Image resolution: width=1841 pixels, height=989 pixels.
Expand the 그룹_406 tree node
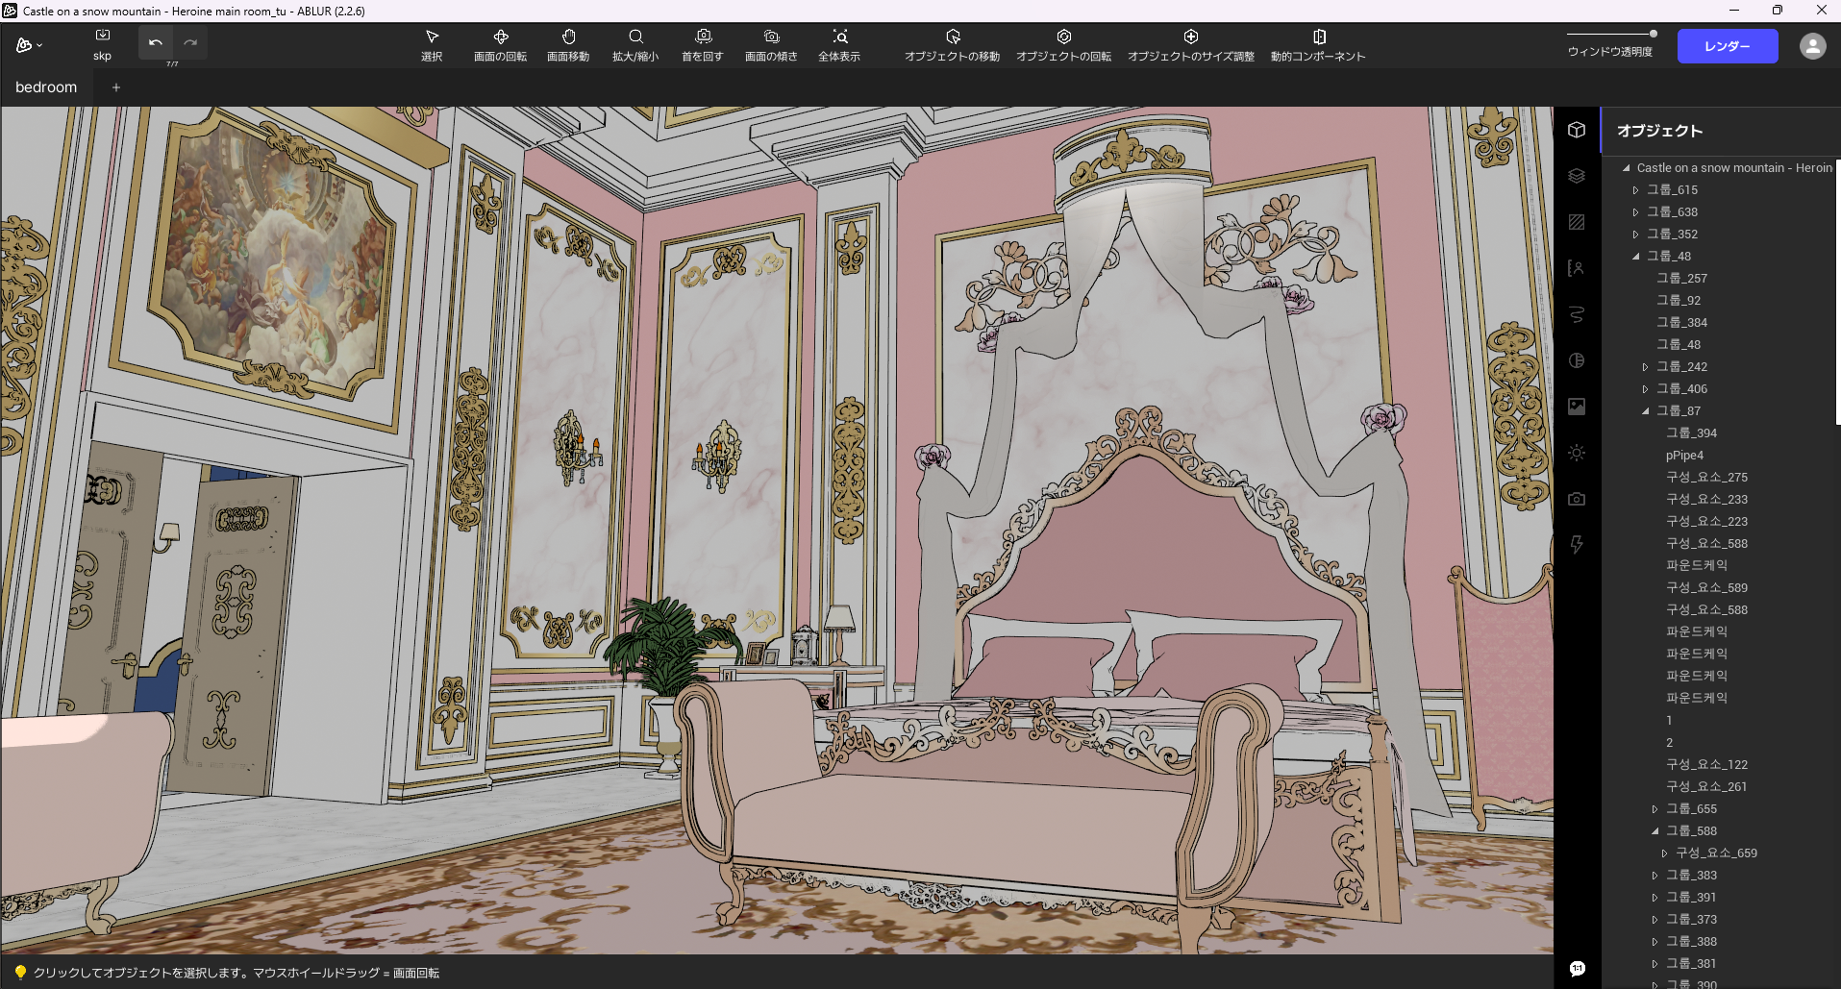(x=1645, y=389)
